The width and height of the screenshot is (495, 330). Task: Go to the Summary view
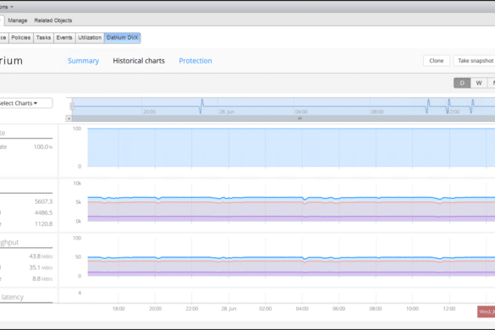83,61
